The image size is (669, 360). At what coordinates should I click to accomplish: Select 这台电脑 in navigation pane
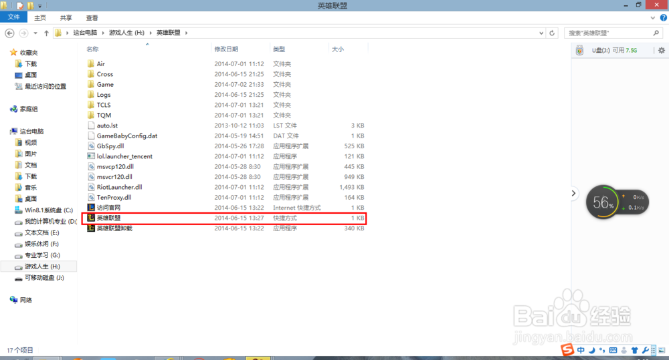[31, 131]
